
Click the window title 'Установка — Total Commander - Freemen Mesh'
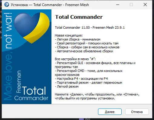point(50,5)
